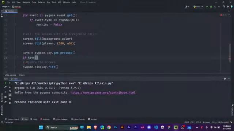This screenshot has width=234, height=131.
Task: Open the Code menu
Action: [x=34, y=3]
